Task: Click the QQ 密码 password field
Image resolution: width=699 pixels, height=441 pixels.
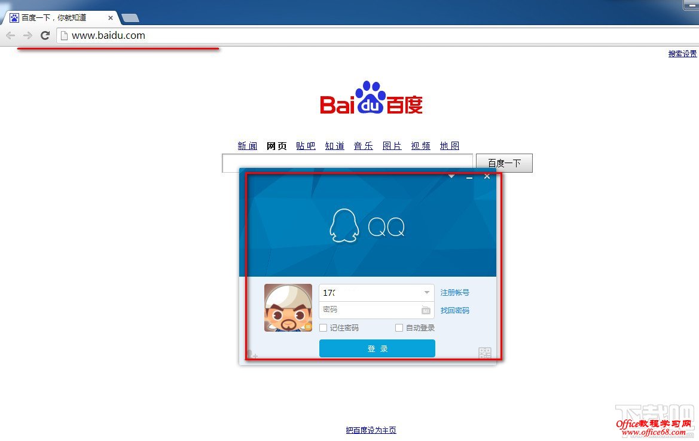Action: [x=377, y=310]
